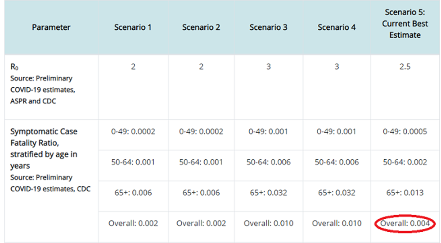Click the circled Overall: 0.004 value
Viewport: 441px width, 243px height.
pos(405,223)
